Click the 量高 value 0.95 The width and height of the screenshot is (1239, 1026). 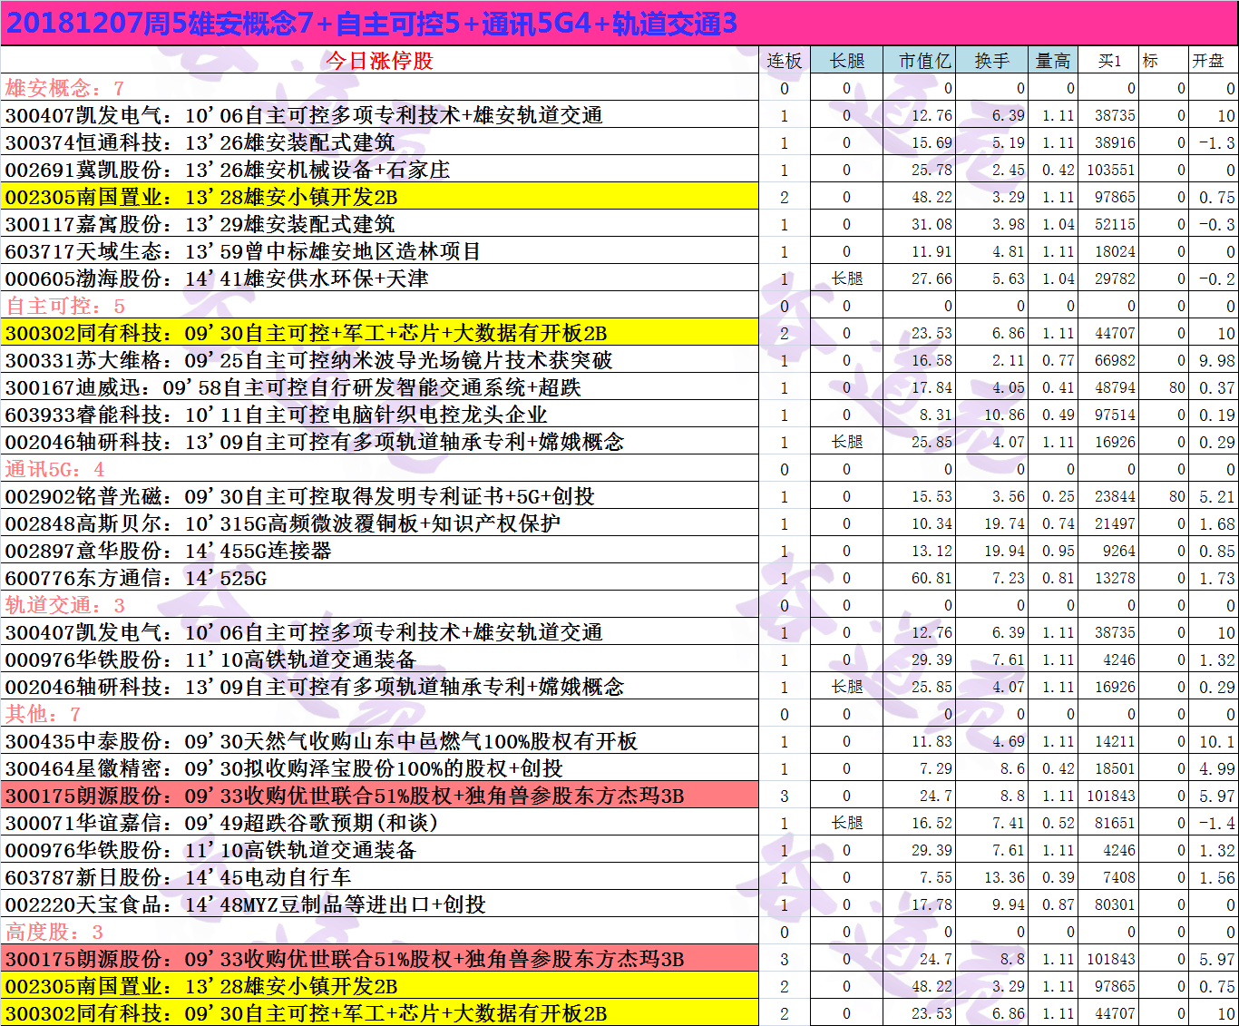1059,551
